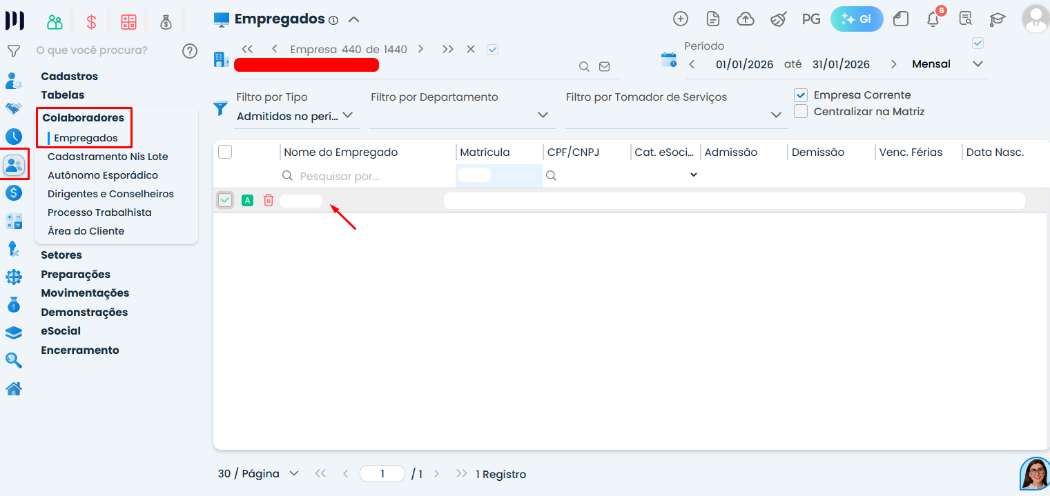Open the blue calculator sidebar icon

(14, 221)
